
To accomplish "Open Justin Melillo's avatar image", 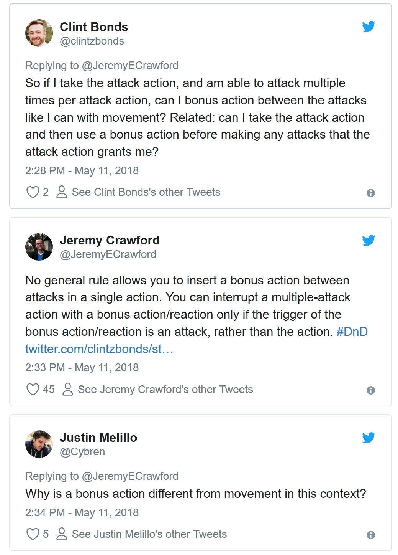I will [39, 444].
